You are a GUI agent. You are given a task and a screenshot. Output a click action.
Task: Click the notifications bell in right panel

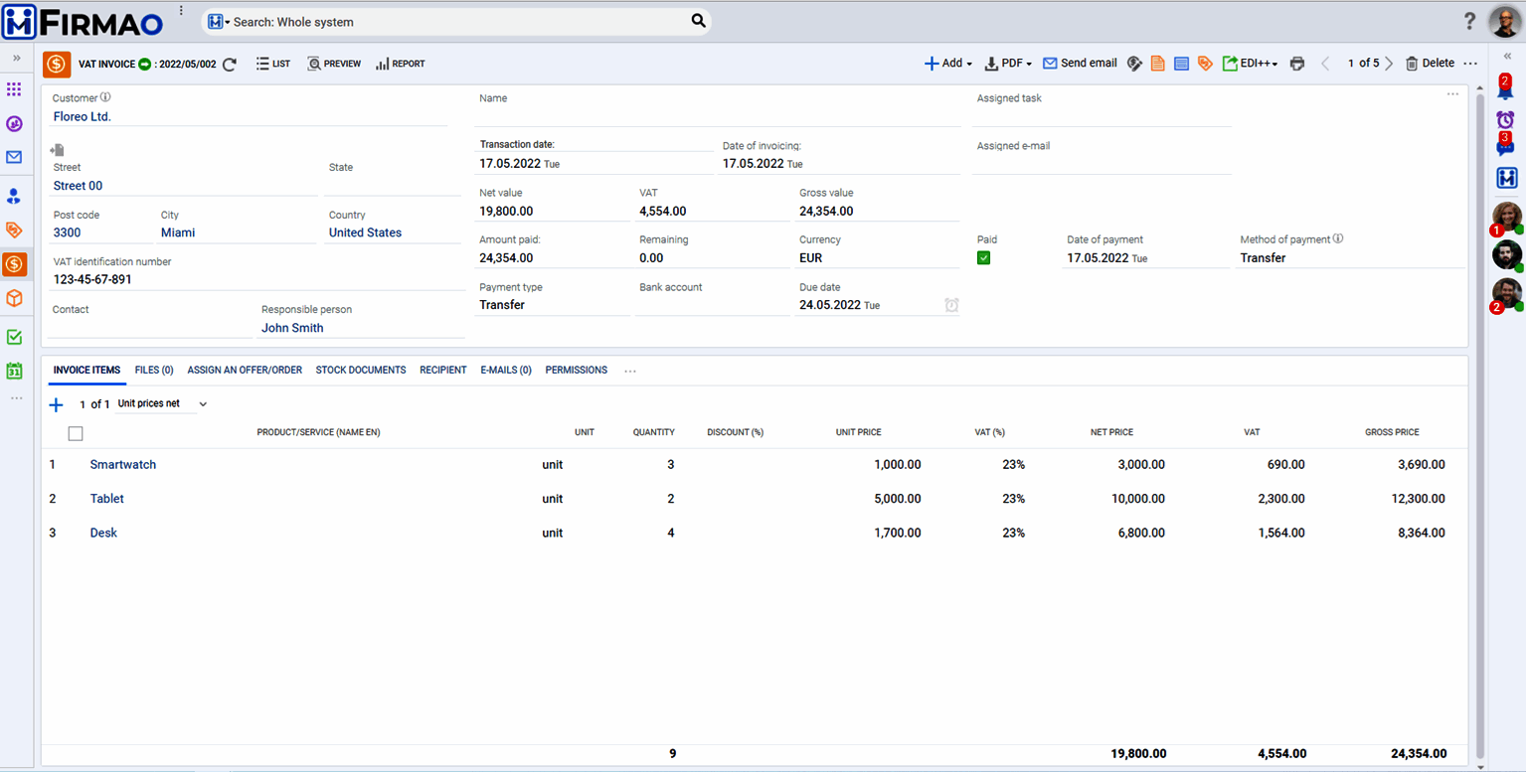(x=1505, y=87)
